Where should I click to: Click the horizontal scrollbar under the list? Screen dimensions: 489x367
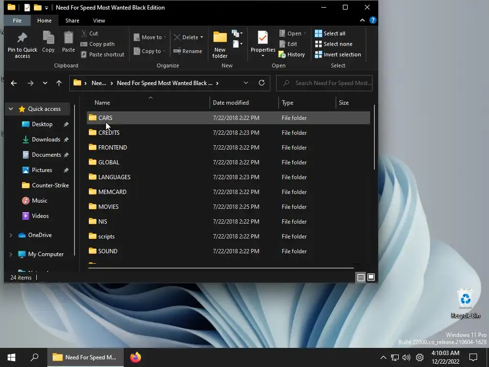tap(221, 268)
